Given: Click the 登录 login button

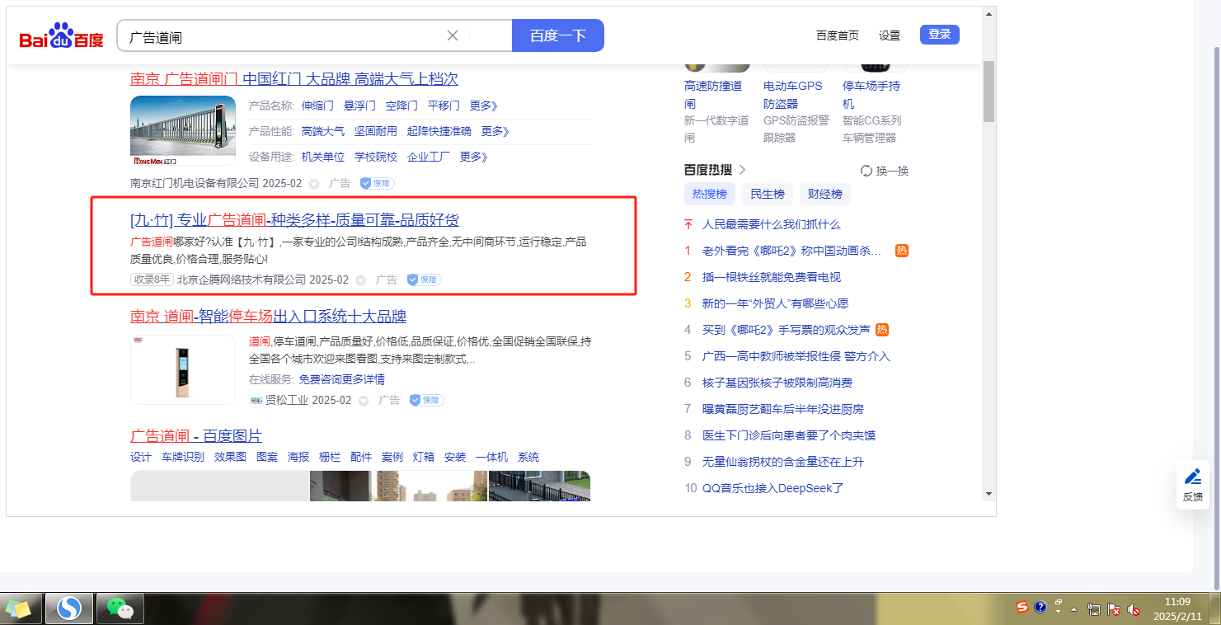Looking at the screenshot, I should pyautogui.click(x=939, y=35).
